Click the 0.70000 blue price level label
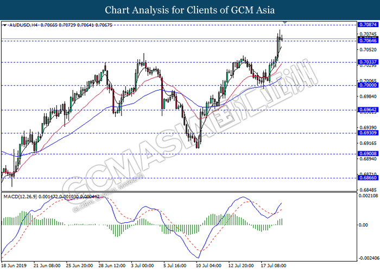This screenshot has width=380, height=271. (x=368, y=85)
